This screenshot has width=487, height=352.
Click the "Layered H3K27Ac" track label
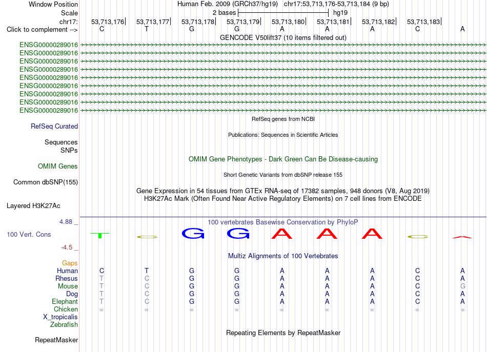pos(33,206)
